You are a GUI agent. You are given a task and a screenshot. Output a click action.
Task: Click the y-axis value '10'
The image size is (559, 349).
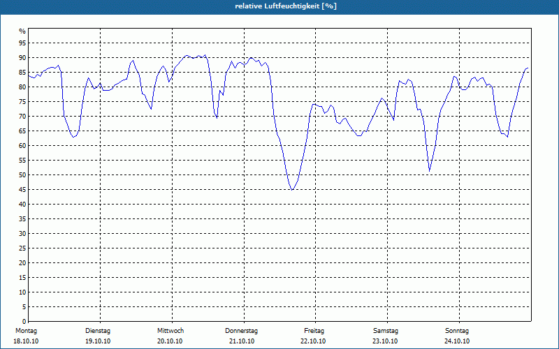tap(22, 292)
